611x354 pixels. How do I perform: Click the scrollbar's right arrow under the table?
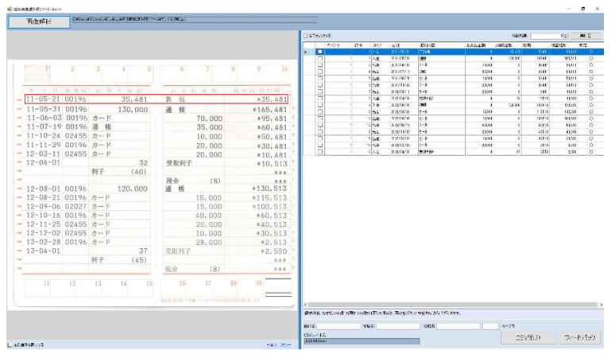pos(601,305)
